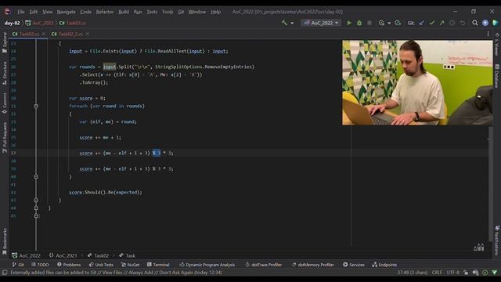Open the Code menu
501x282 pixels.
tap(85, 12)
